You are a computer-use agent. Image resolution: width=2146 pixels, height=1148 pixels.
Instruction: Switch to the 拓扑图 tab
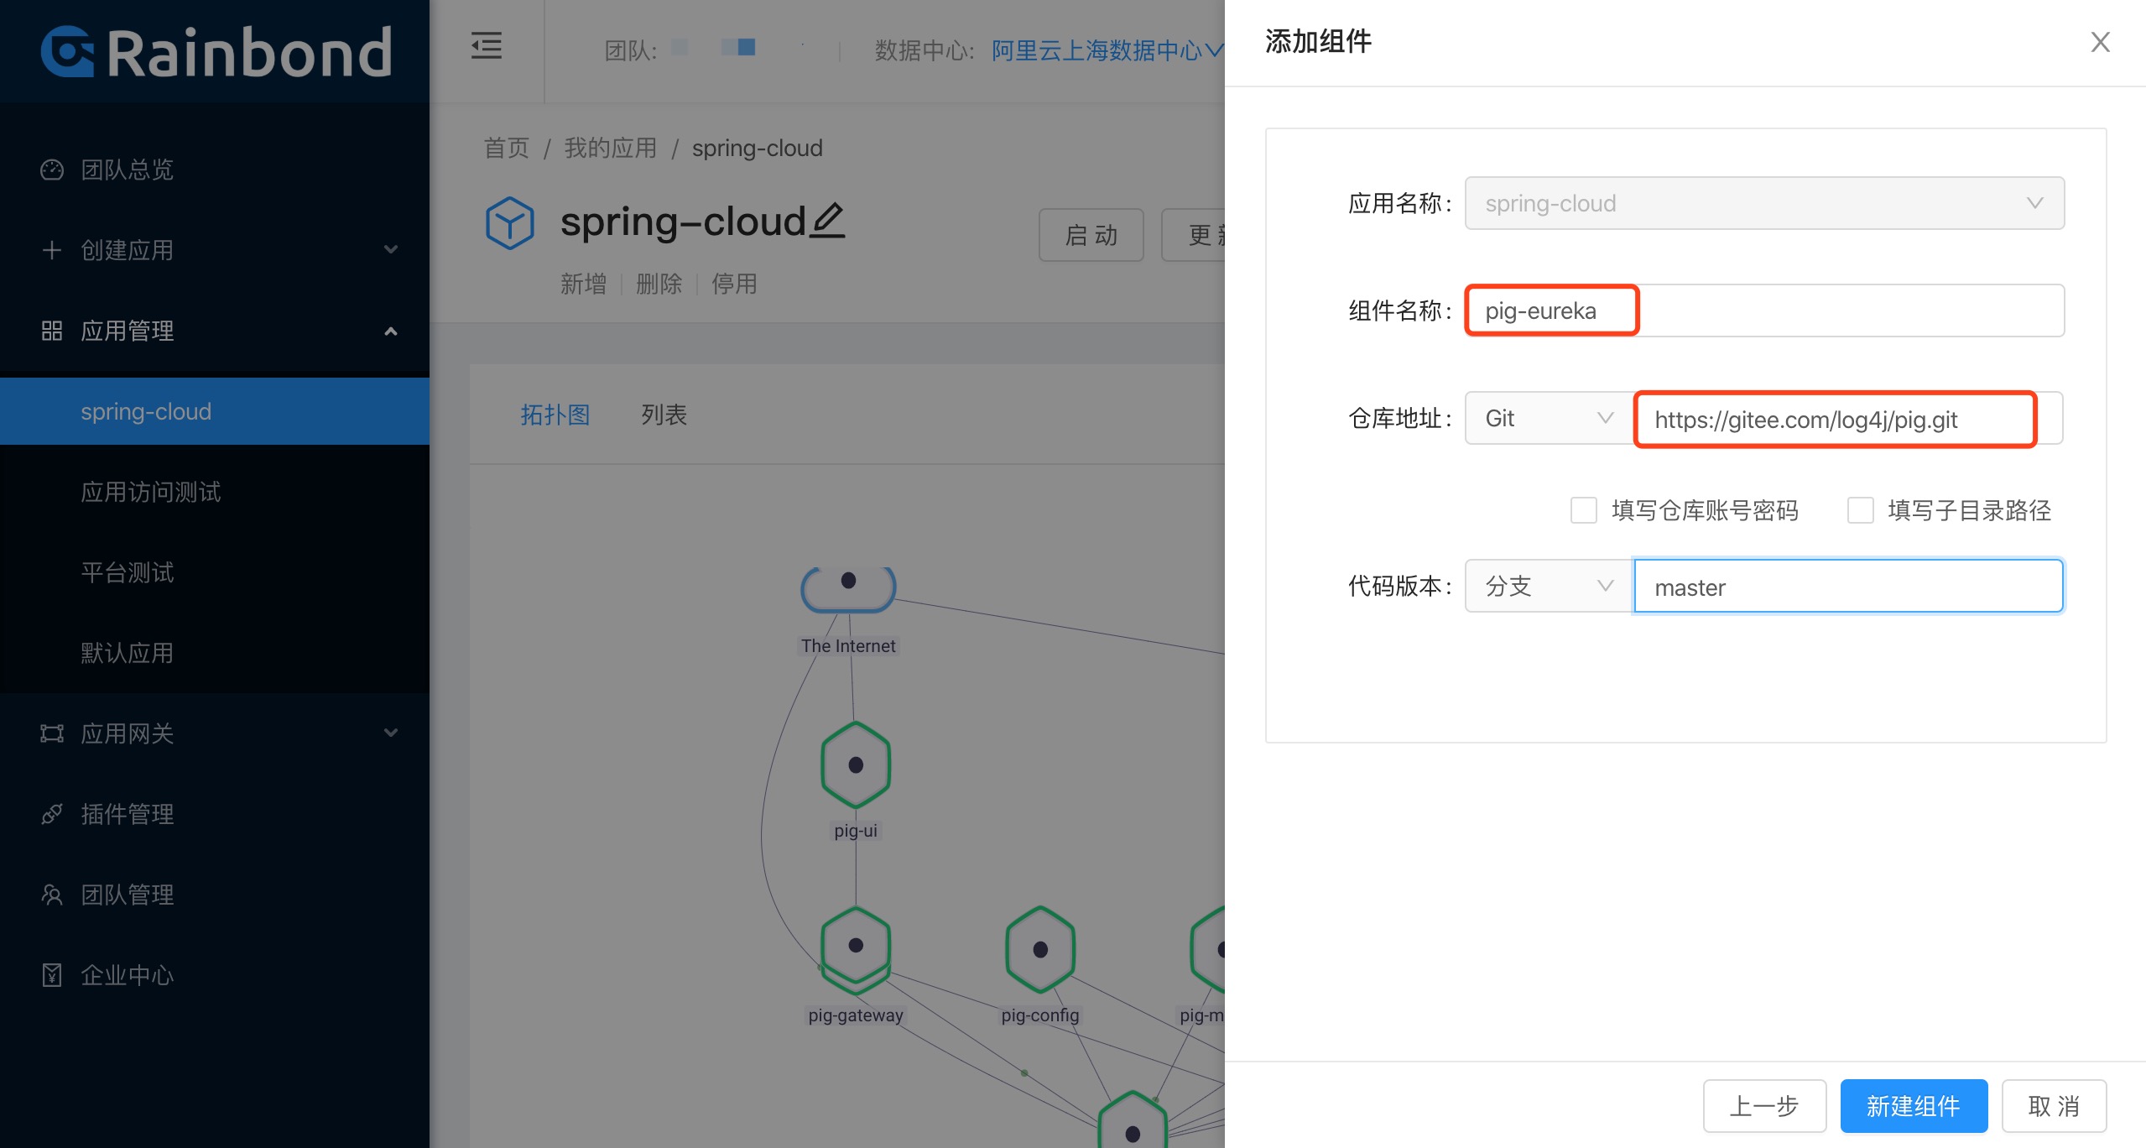[555, 415]
